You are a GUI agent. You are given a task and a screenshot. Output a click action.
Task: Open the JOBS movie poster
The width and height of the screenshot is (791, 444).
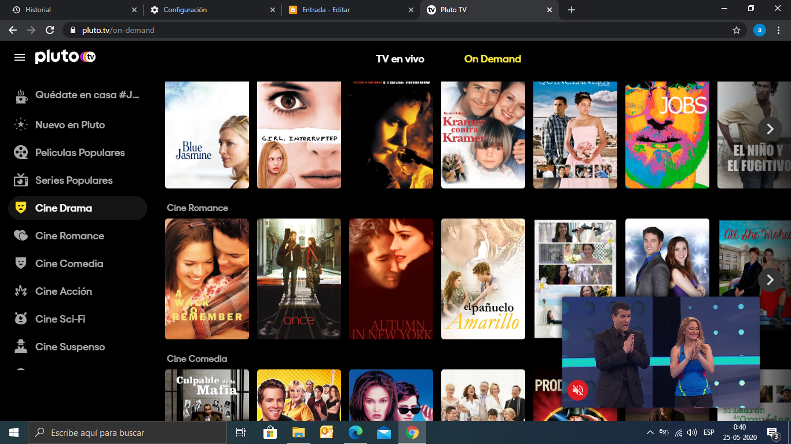pyautogui.click(x=667, y=135)
